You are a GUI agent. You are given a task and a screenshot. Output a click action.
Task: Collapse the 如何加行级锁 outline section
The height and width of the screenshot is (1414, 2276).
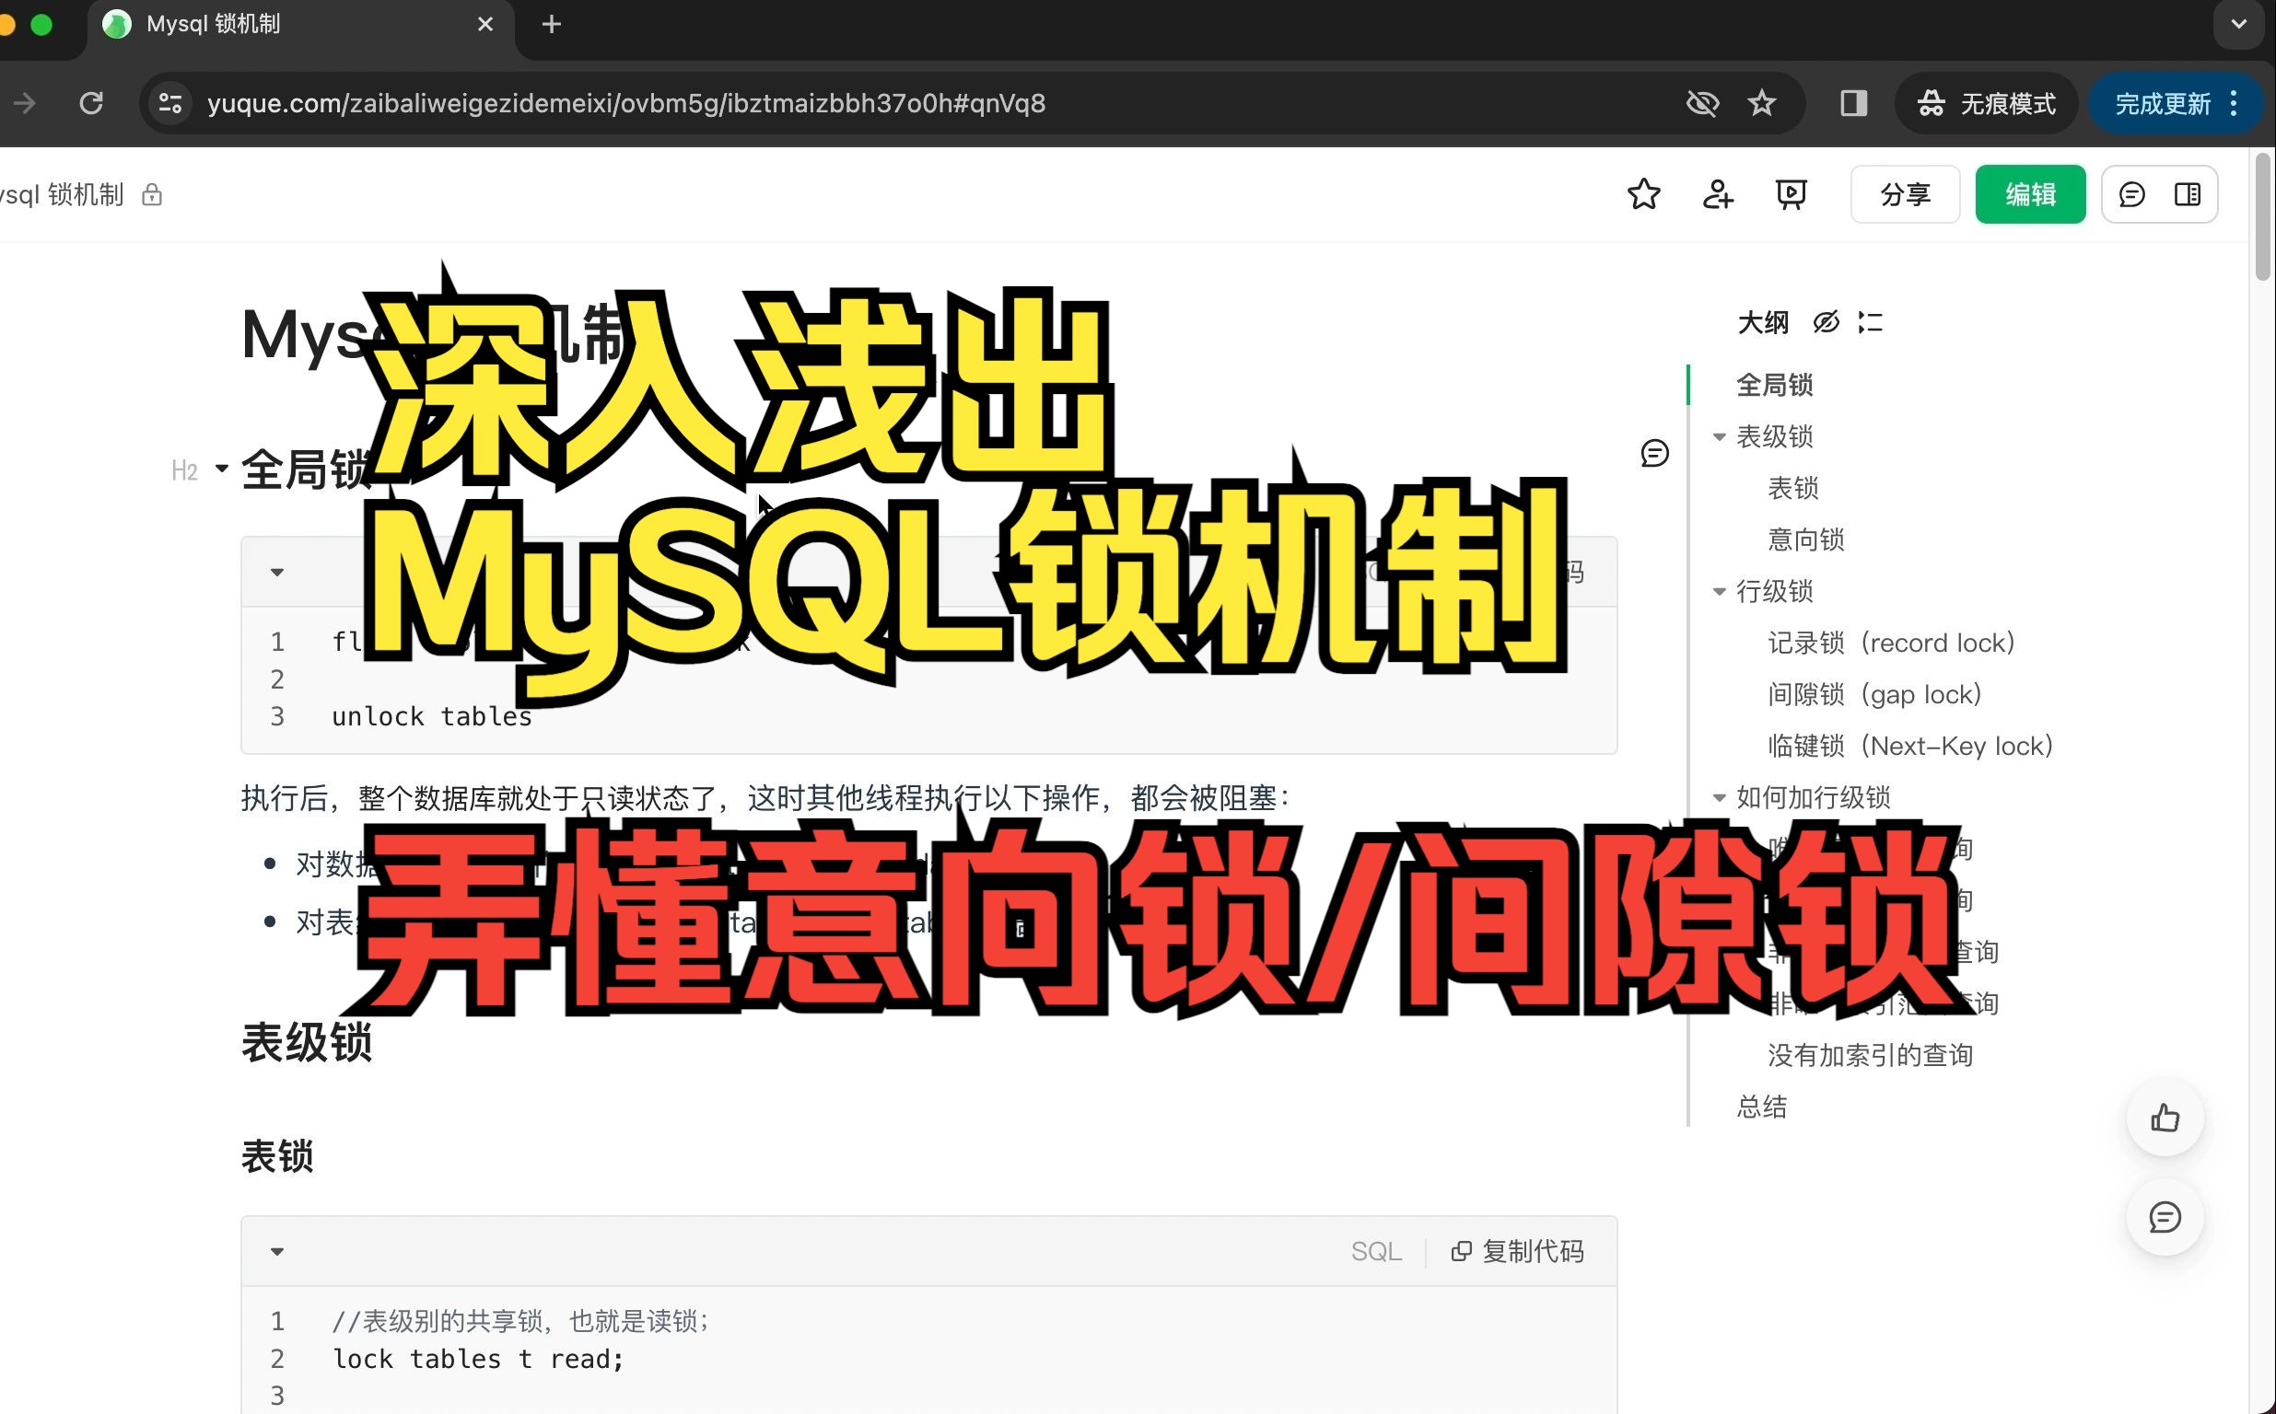click(1719, 798)
